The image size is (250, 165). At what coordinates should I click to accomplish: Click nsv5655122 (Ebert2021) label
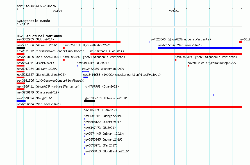coord(102,122)
